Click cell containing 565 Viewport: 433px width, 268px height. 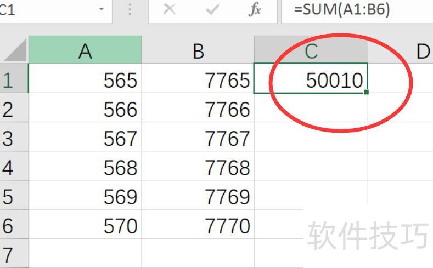(x=85, y=78)
